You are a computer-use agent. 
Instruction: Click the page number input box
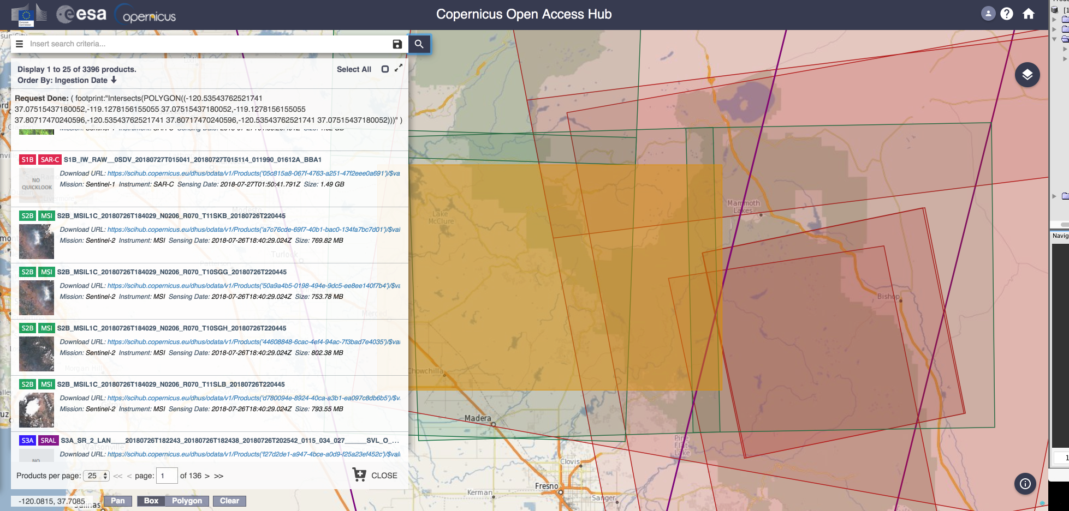(x=167, y=476)
